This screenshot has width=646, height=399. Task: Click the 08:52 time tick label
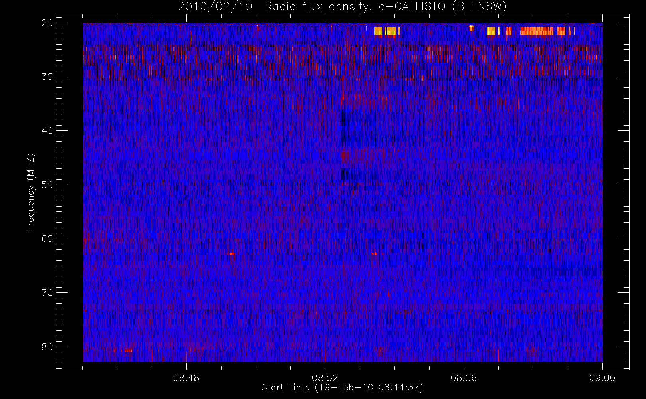[x=325, y=378]
